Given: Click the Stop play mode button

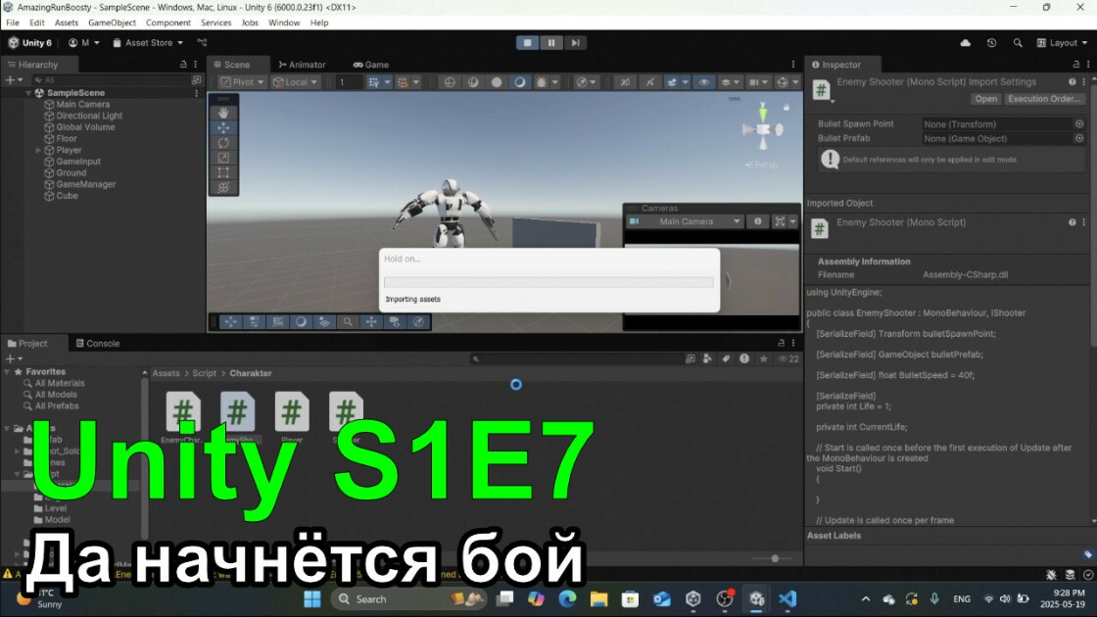Looking at the screenshot, I should click(x=528, y=43).
